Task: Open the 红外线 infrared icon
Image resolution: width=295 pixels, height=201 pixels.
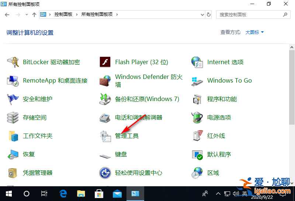Action: 198,135
